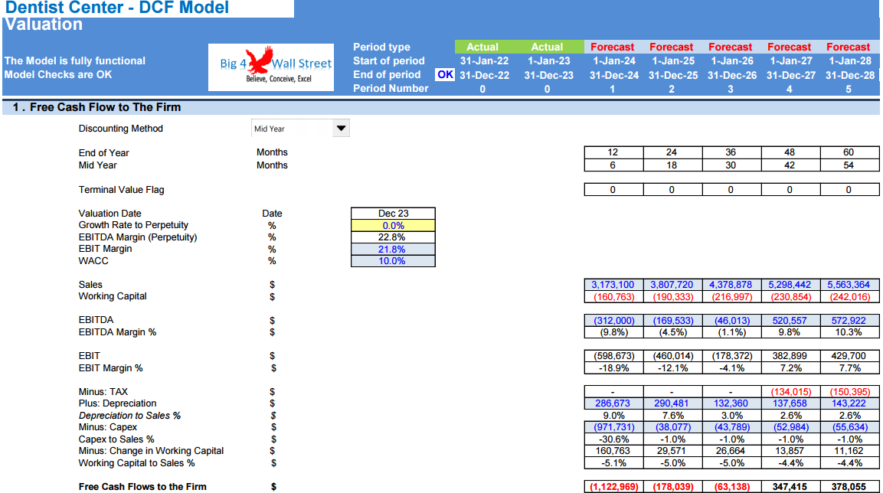
Task: Click EBITDA value 520,557
Action: (790, 320)
